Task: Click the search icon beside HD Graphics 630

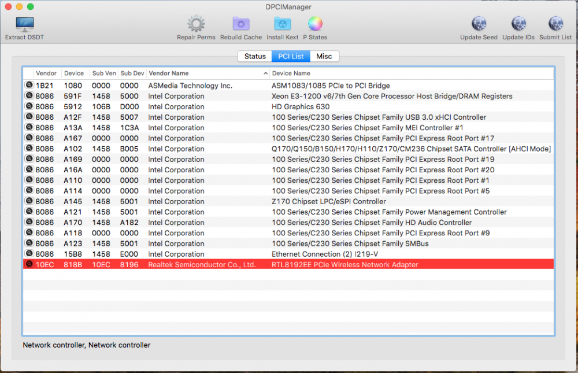Action: (x=29, y=106)
